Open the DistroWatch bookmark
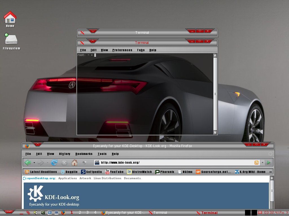Image resolution: width=289 pixels, height=216 pixels. pos(139,172)
